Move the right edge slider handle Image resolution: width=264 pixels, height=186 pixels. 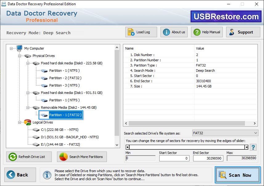point(246,147)
